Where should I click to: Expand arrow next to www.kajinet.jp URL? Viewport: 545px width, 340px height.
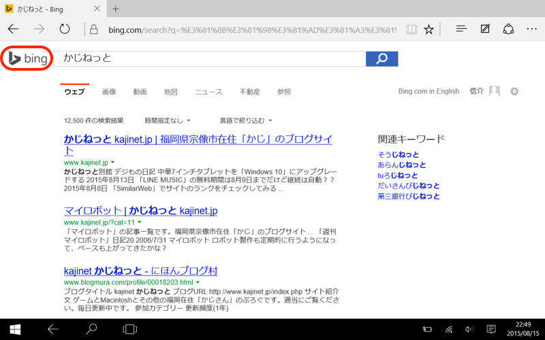[112, 163]
